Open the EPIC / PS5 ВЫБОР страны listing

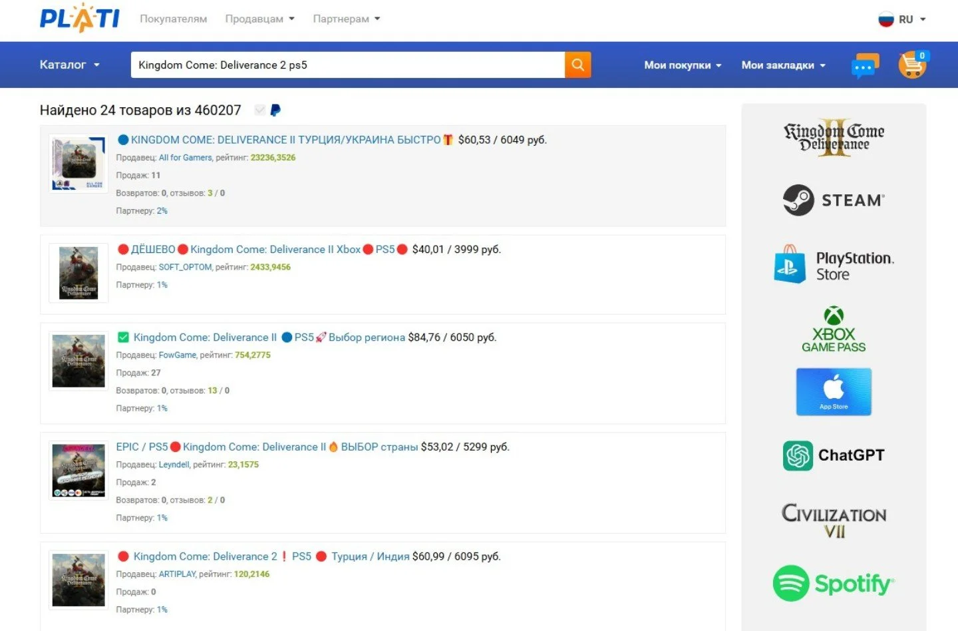[267, 447]
